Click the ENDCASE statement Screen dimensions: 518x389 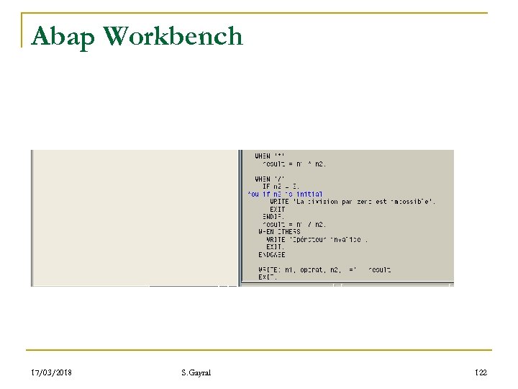pyautogui.click(x=271, y=255)
